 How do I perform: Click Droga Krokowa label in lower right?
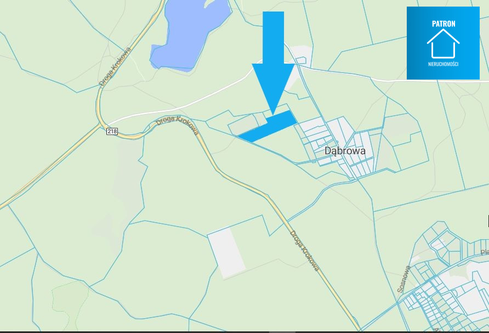[x=305, y=251]
